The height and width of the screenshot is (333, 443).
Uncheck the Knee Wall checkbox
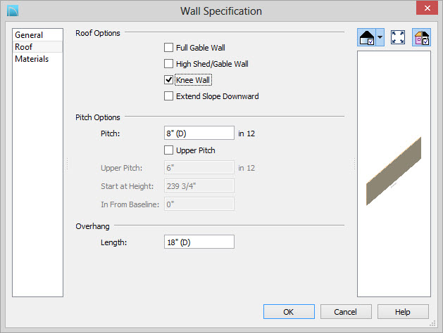(x=168, y=80)
